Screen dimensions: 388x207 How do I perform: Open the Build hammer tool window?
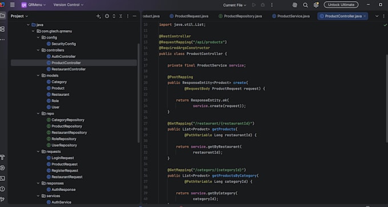click(x=2, y=158)
